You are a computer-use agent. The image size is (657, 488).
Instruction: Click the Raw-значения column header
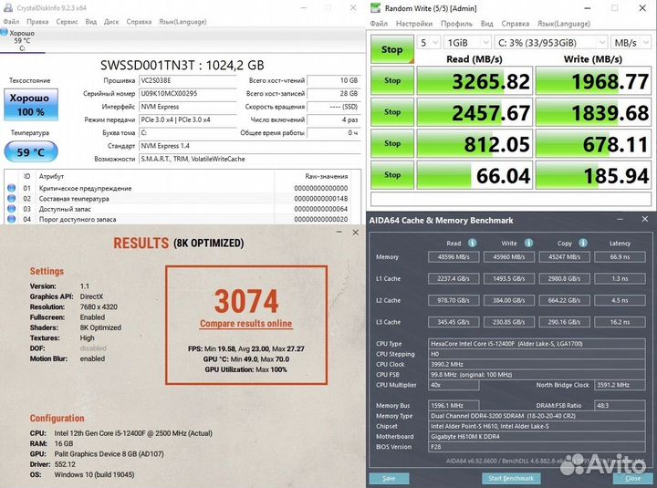pos(326,176)
